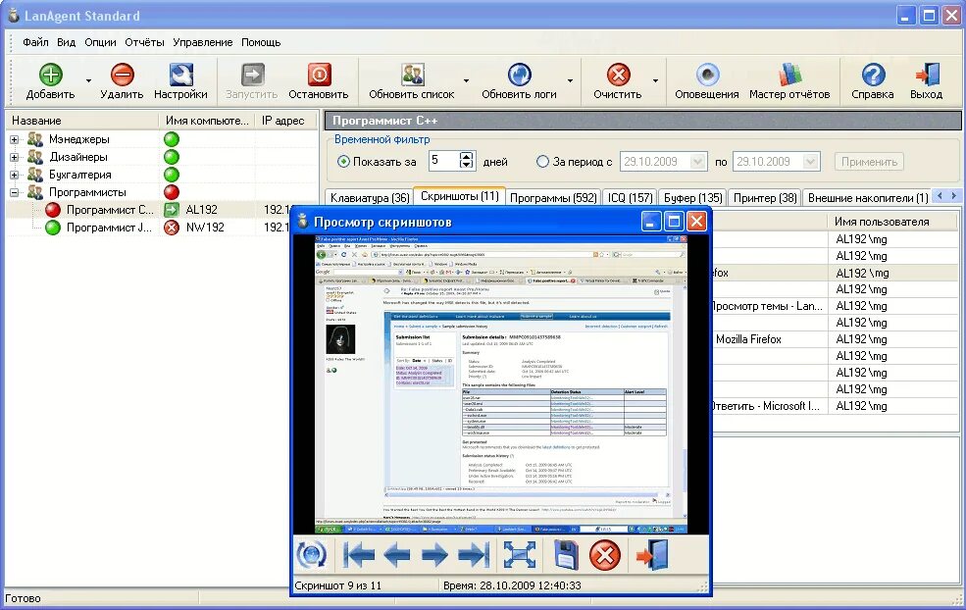Open the Обновить список dropdown arrow
The image size is (966, 610).
pos(467,80)
